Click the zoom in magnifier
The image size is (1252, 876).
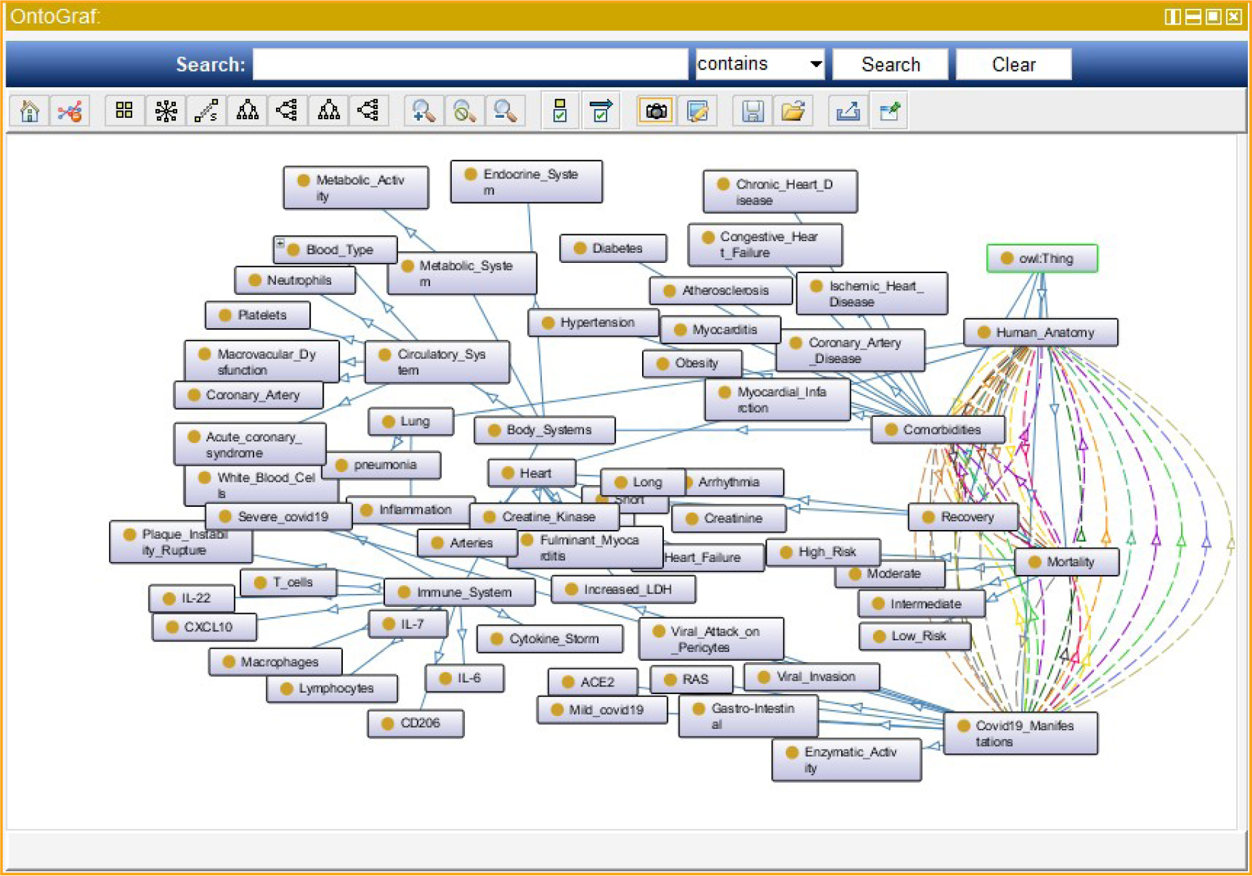pyautogui.click(x=423, y=111)
